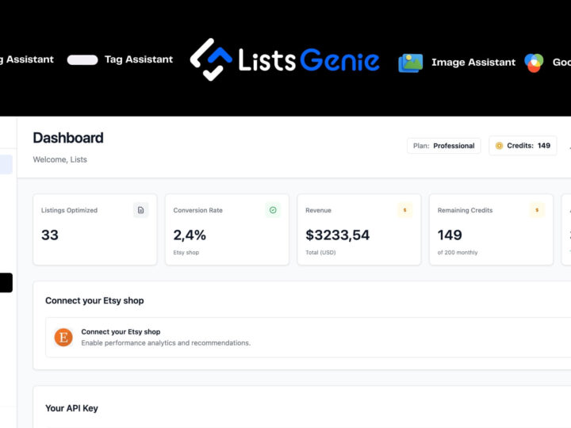Click the Total (USD) caption

pyautogui.click(x=320, y=252)
